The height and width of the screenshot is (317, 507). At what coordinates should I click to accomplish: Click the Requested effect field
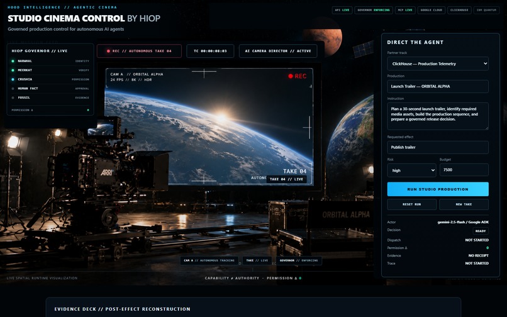point(438,147)
